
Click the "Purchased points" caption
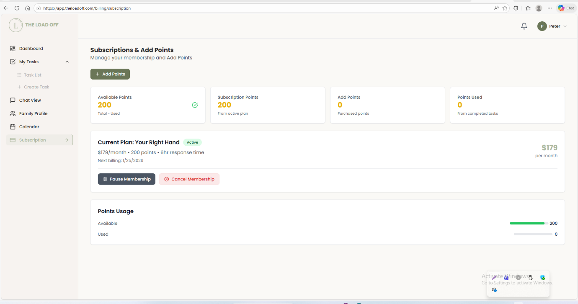tap(353, 113)
